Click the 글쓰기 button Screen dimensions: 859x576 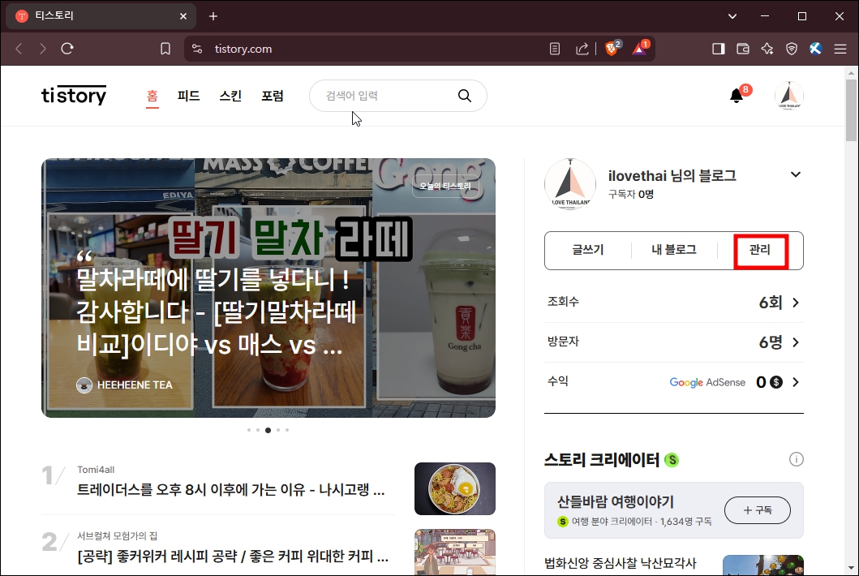[x=587, y=250]
